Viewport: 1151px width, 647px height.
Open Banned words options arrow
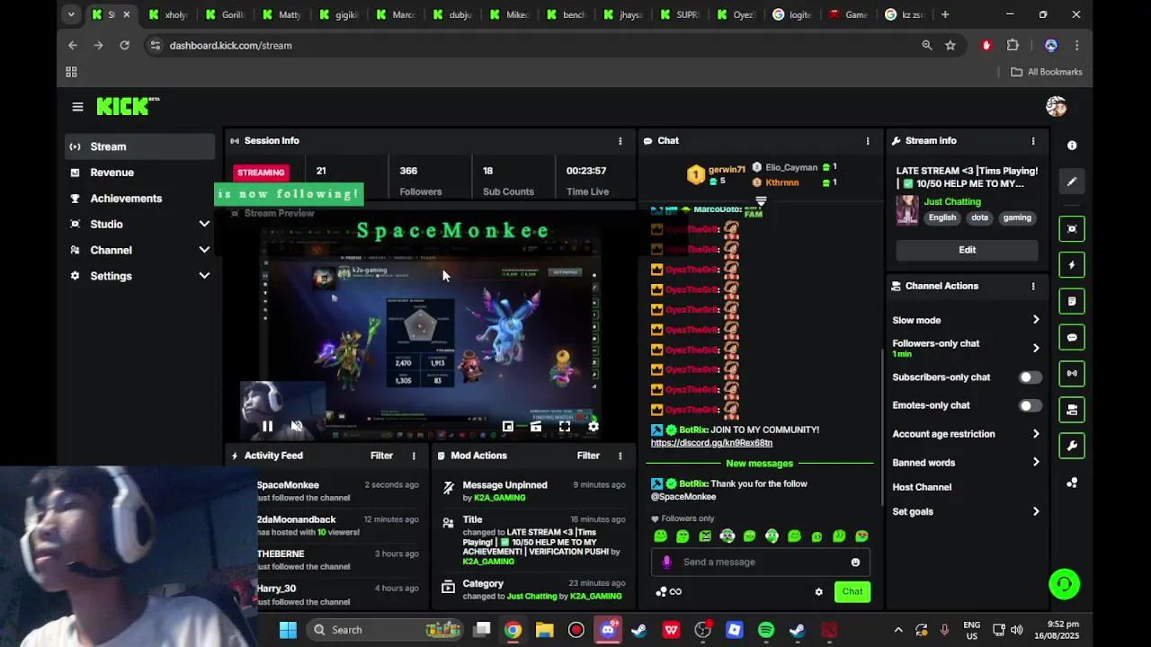pos(1036,463)
